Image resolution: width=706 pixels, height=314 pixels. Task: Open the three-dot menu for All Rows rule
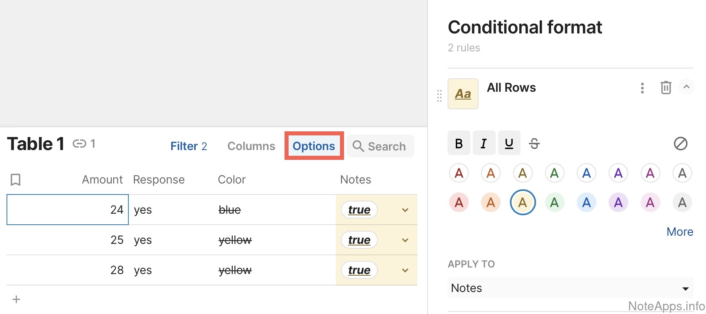click(x=642, y=88)
